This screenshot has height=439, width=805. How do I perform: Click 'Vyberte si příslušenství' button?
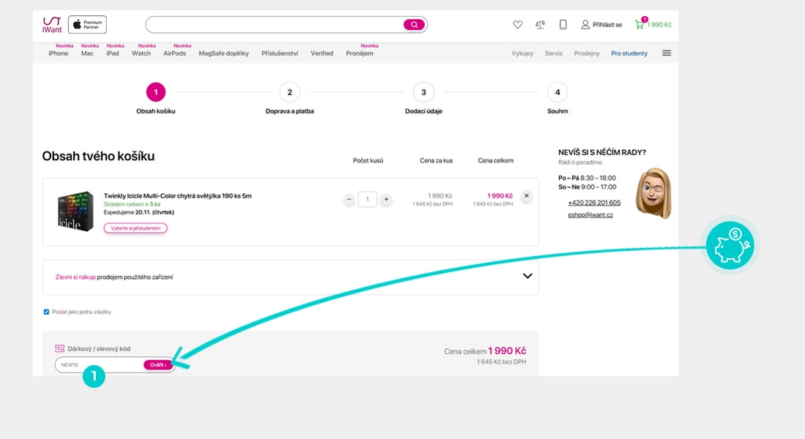point(135,228)
